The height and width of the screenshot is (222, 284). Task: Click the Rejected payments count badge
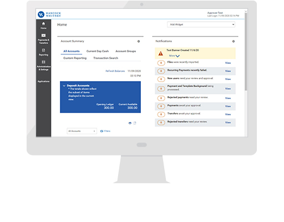(161, 98)
